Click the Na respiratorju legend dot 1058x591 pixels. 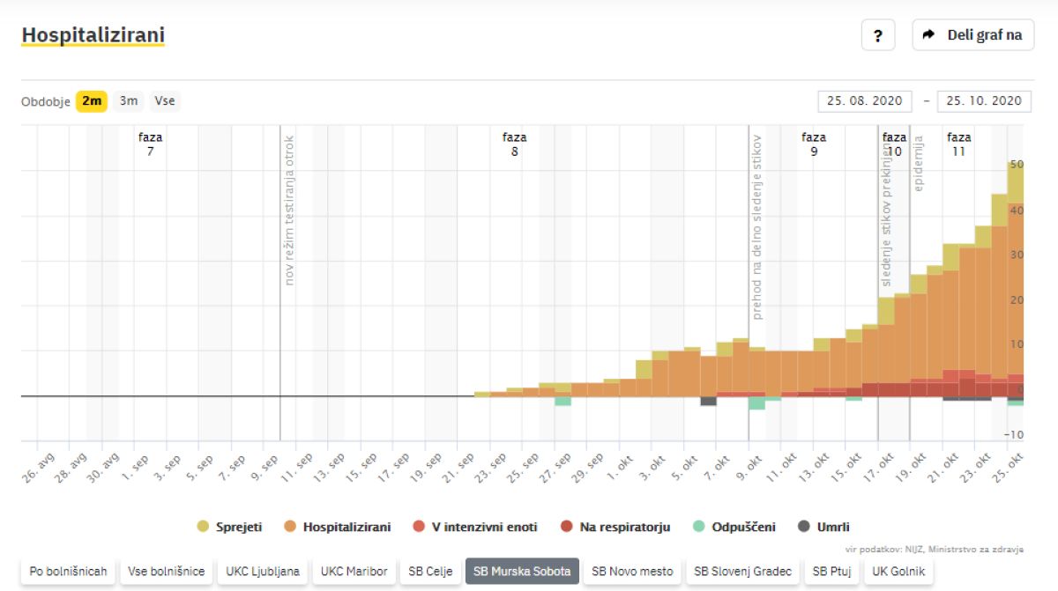click(x=566, y=527)
